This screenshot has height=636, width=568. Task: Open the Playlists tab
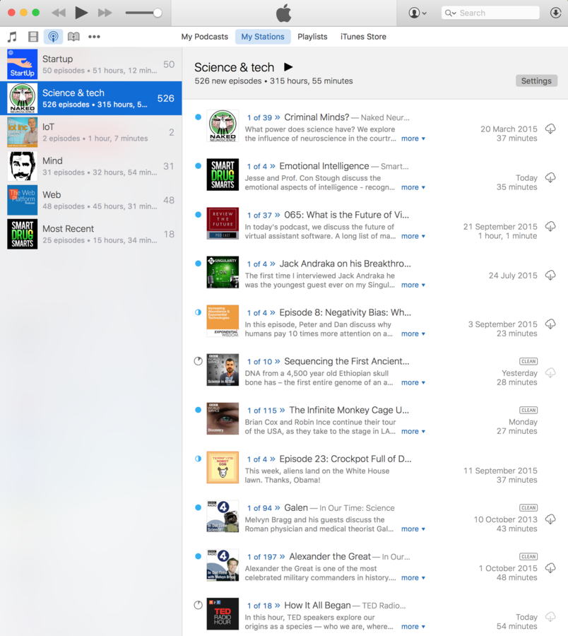coord(312,37)
